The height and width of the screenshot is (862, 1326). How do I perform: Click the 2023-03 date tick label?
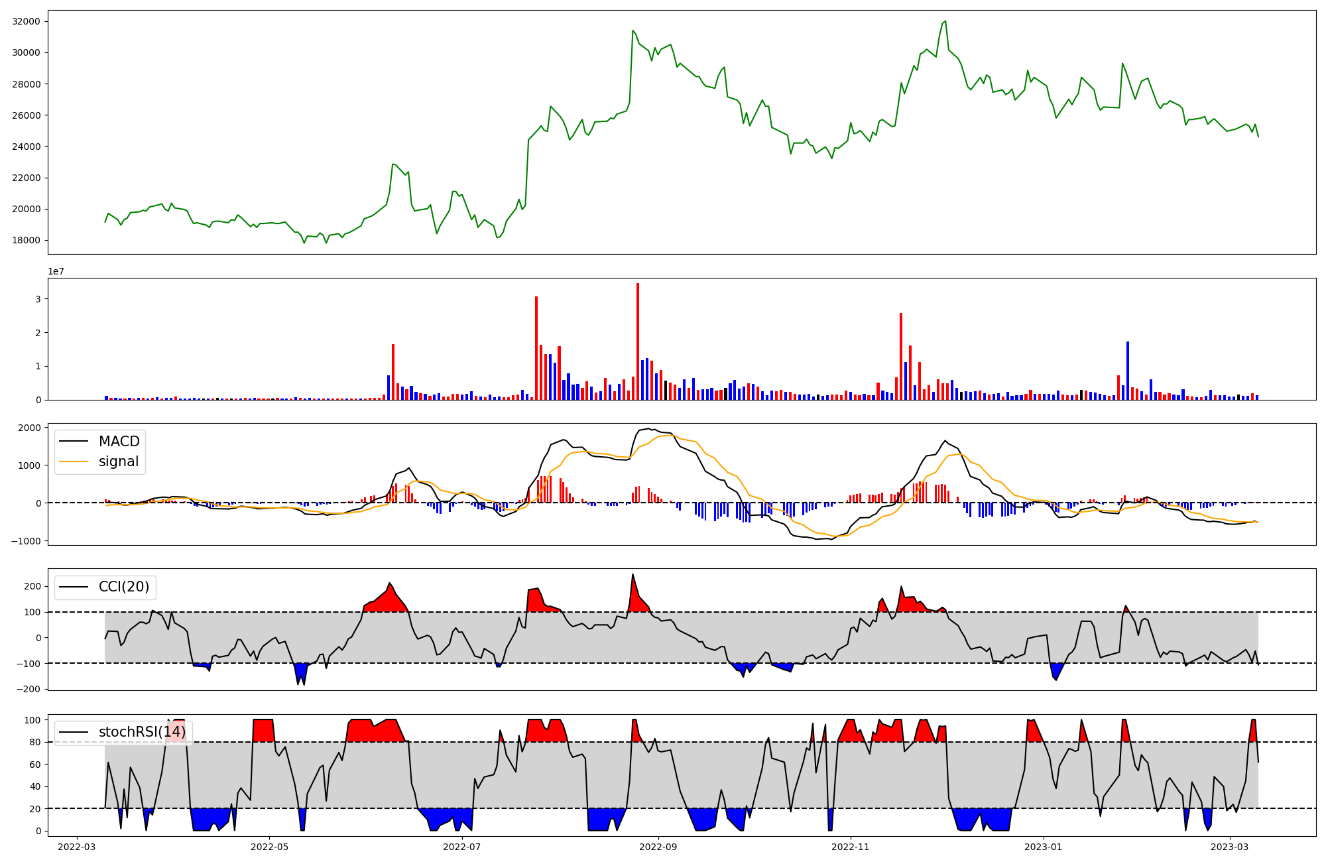(1230, 847)
